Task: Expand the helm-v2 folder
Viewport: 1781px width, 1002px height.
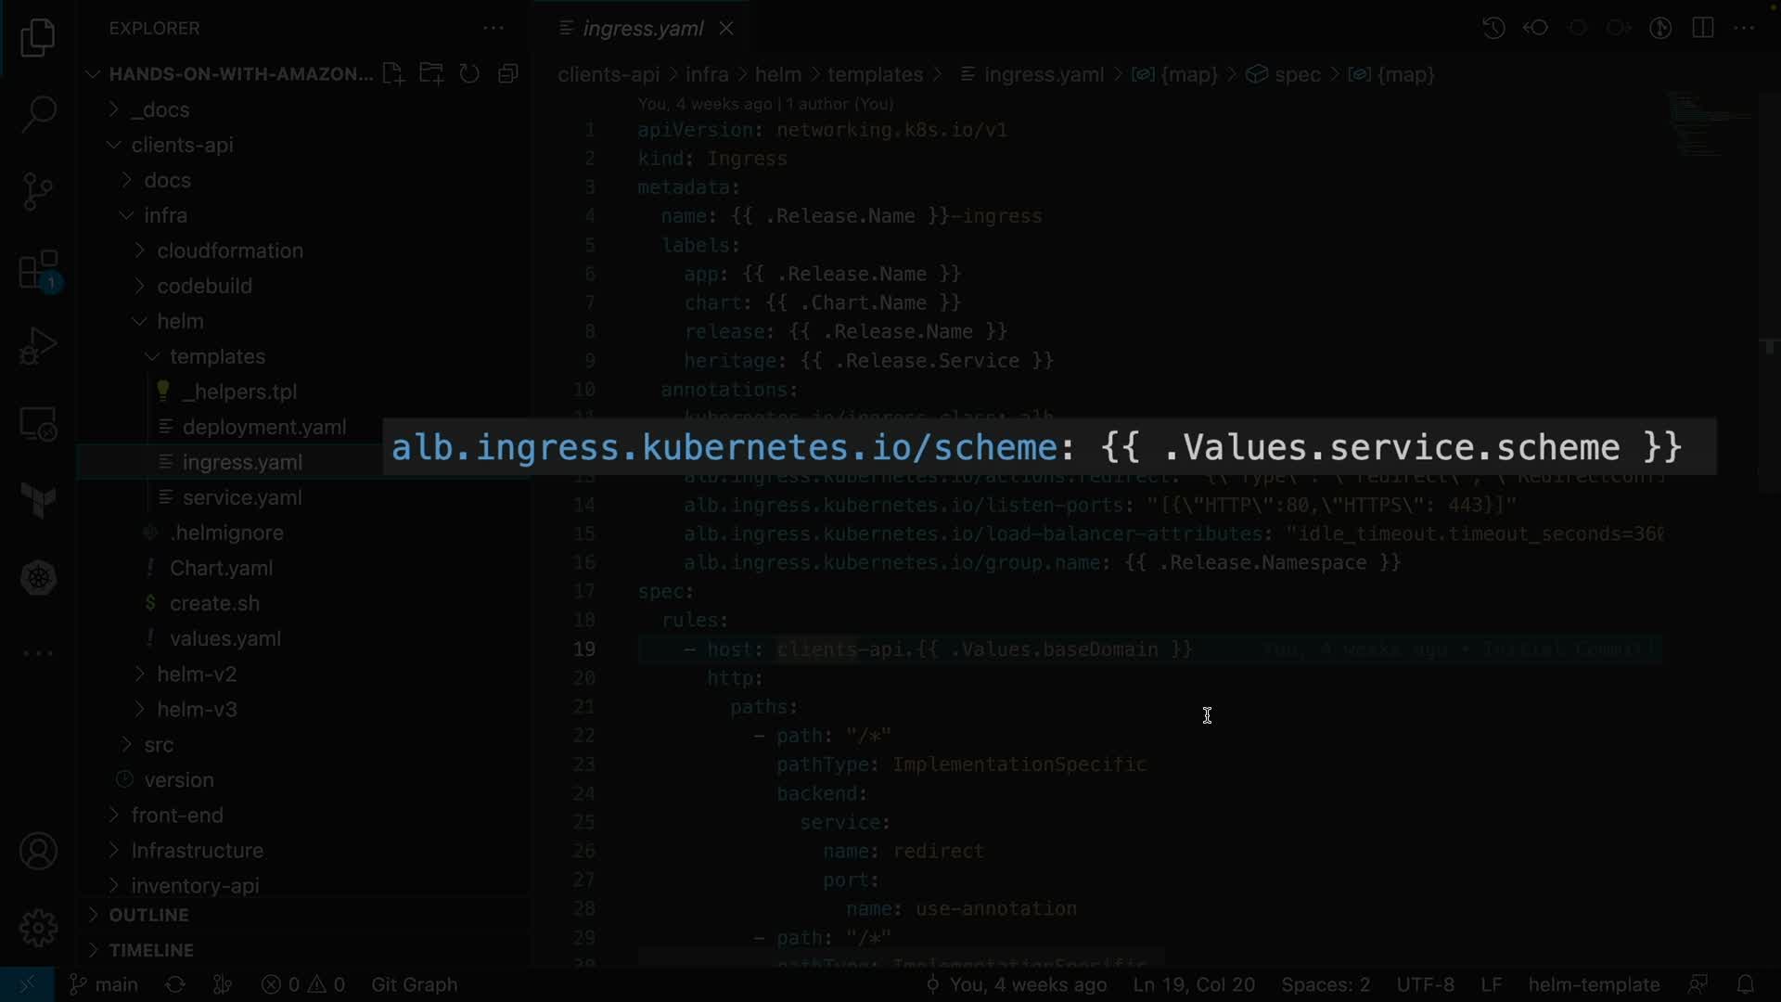Action: tap(196, 674)
